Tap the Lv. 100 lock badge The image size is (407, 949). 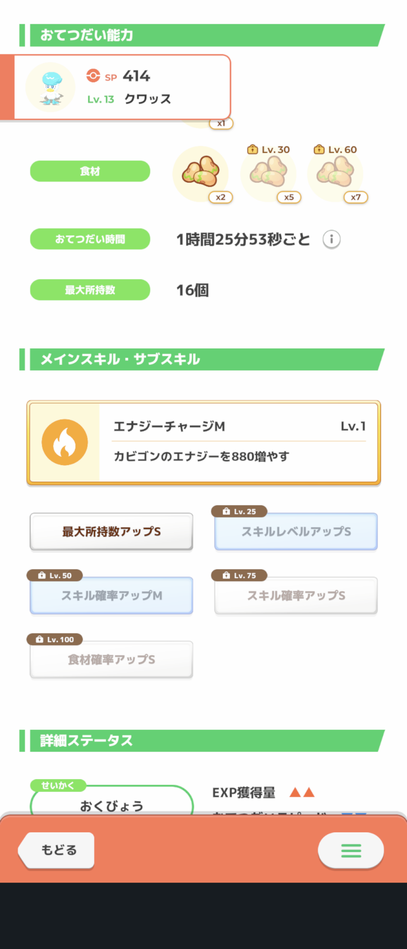click(x=55, y=640)
